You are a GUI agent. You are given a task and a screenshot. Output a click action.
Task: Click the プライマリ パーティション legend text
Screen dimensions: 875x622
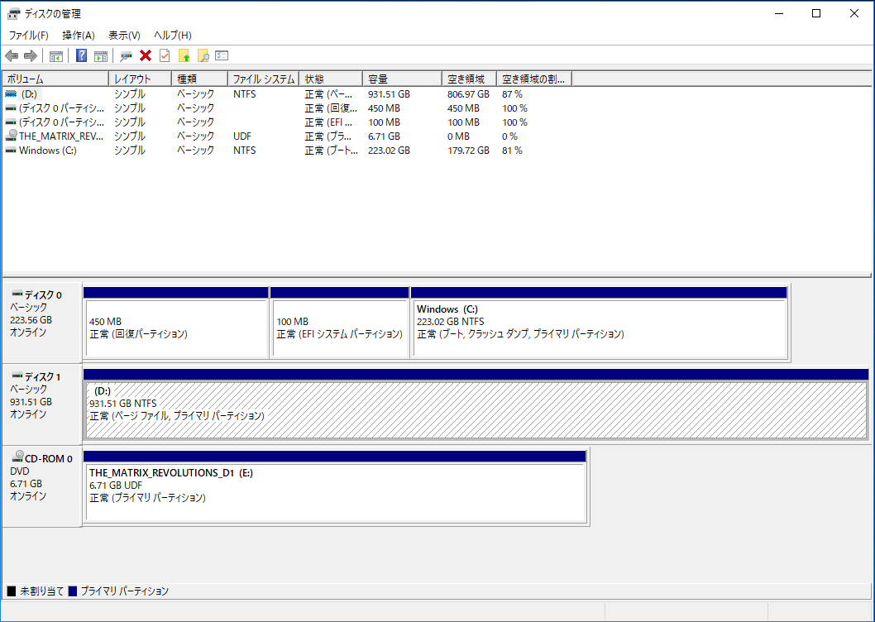coord(124,591)
